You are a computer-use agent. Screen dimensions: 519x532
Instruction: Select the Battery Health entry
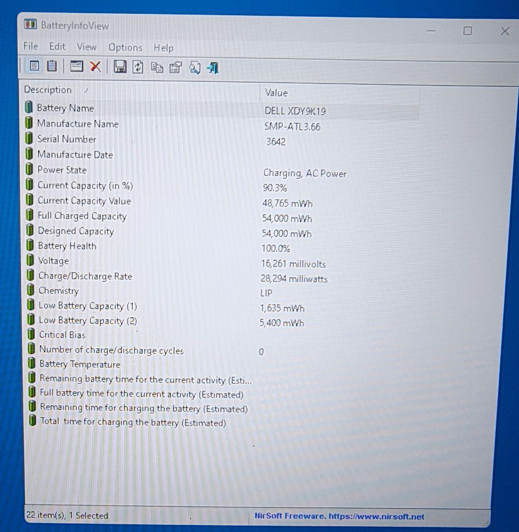(x=67, y=246)
